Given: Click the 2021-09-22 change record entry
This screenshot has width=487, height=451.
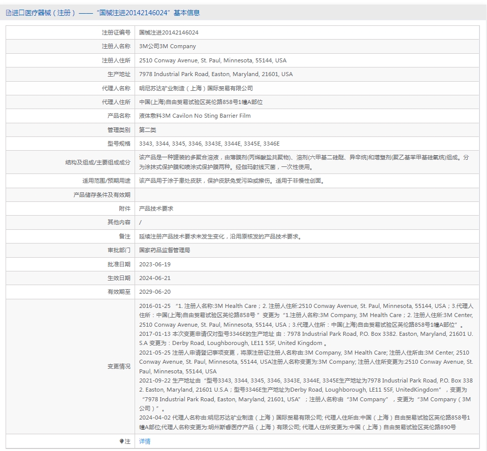Looking at the screenshot, I should (x=306, y=395).
